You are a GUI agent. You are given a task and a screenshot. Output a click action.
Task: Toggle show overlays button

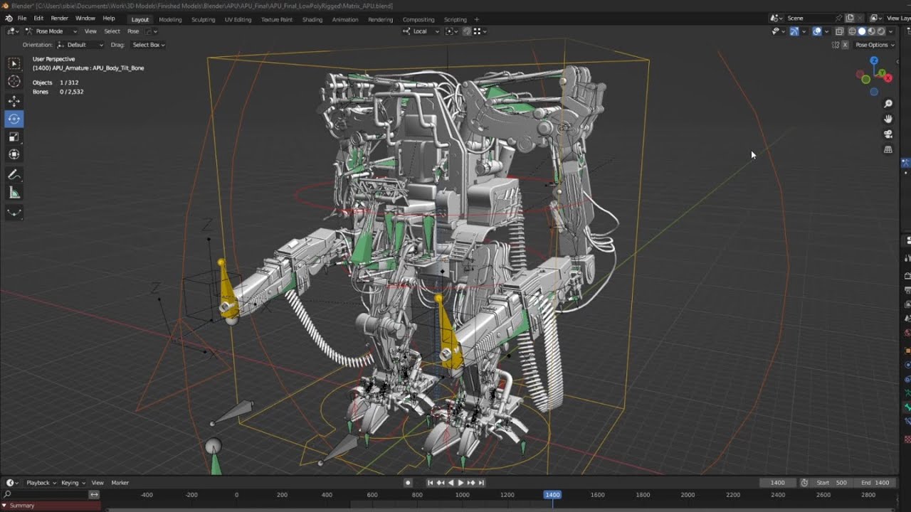[817, 31]
